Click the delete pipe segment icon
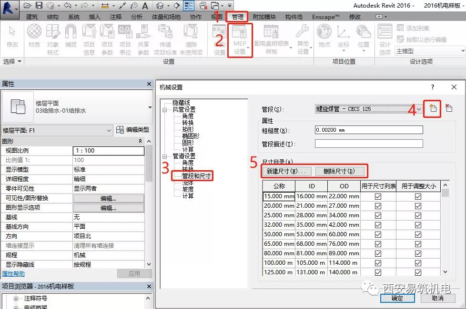The height and width of the screenshot is (309, 466). [x=449, y=108]
